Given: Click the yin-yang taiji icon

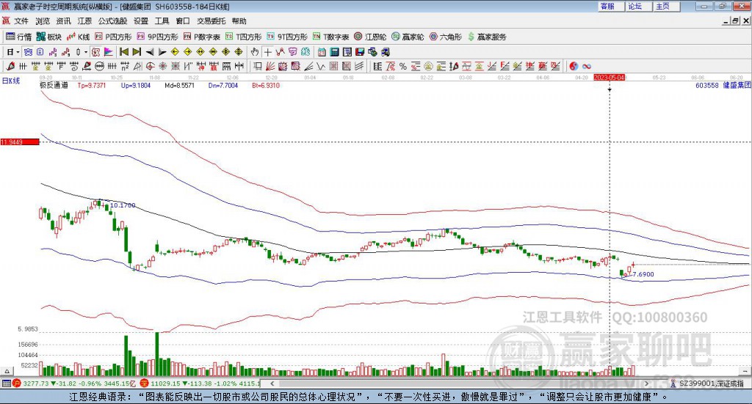Looking at the screenshot, I should (x=574, y=66).
